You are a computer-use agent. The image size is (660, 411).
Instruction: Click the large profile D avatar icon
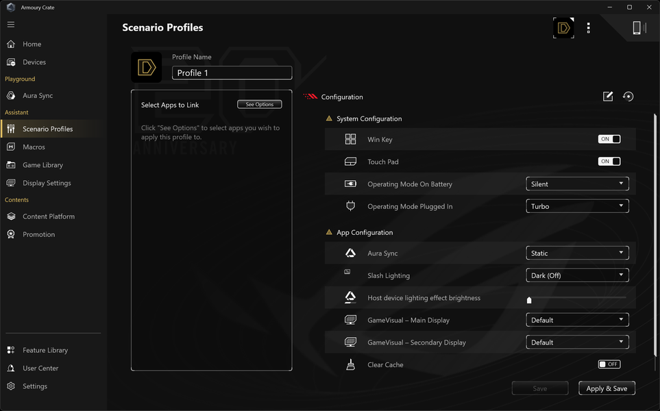[147, 67]
